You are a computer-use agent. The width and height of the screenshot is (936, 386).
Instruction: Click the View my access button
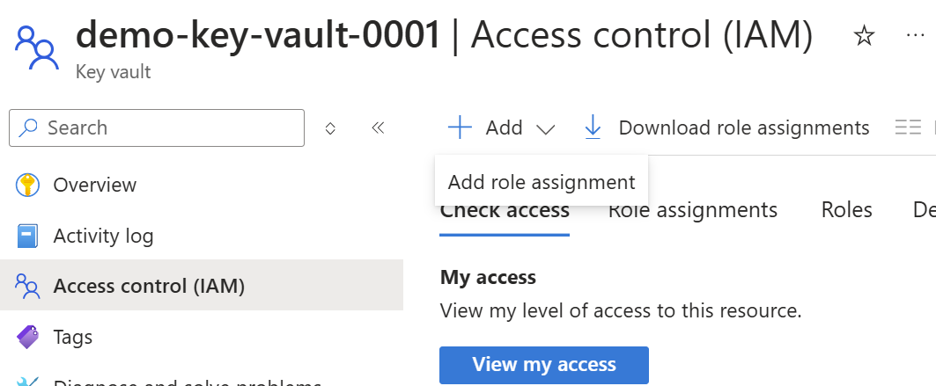click(x=544, y=365)
